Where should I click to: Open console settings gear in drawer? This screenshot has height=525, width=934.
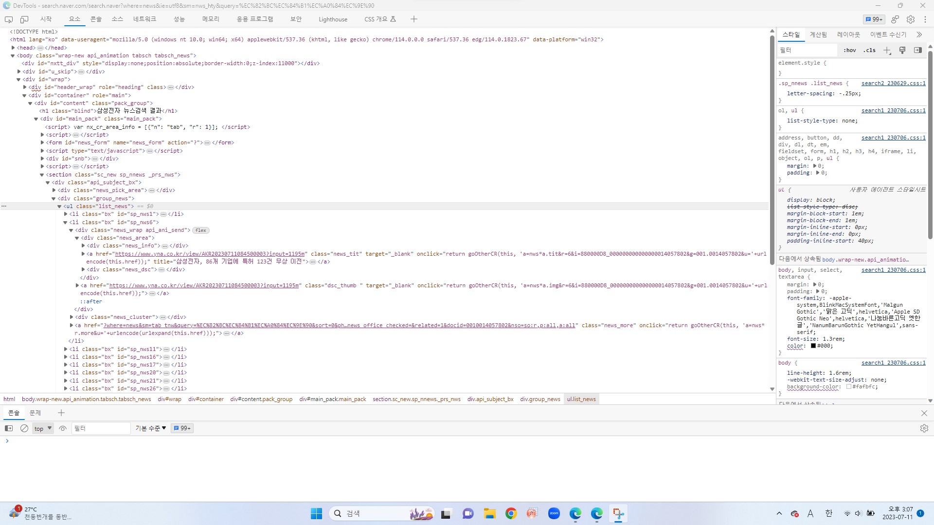924,428
